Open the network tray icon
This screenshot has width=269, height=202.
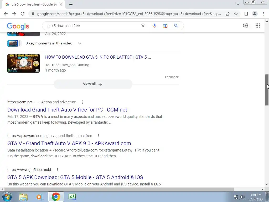(236, 197)
